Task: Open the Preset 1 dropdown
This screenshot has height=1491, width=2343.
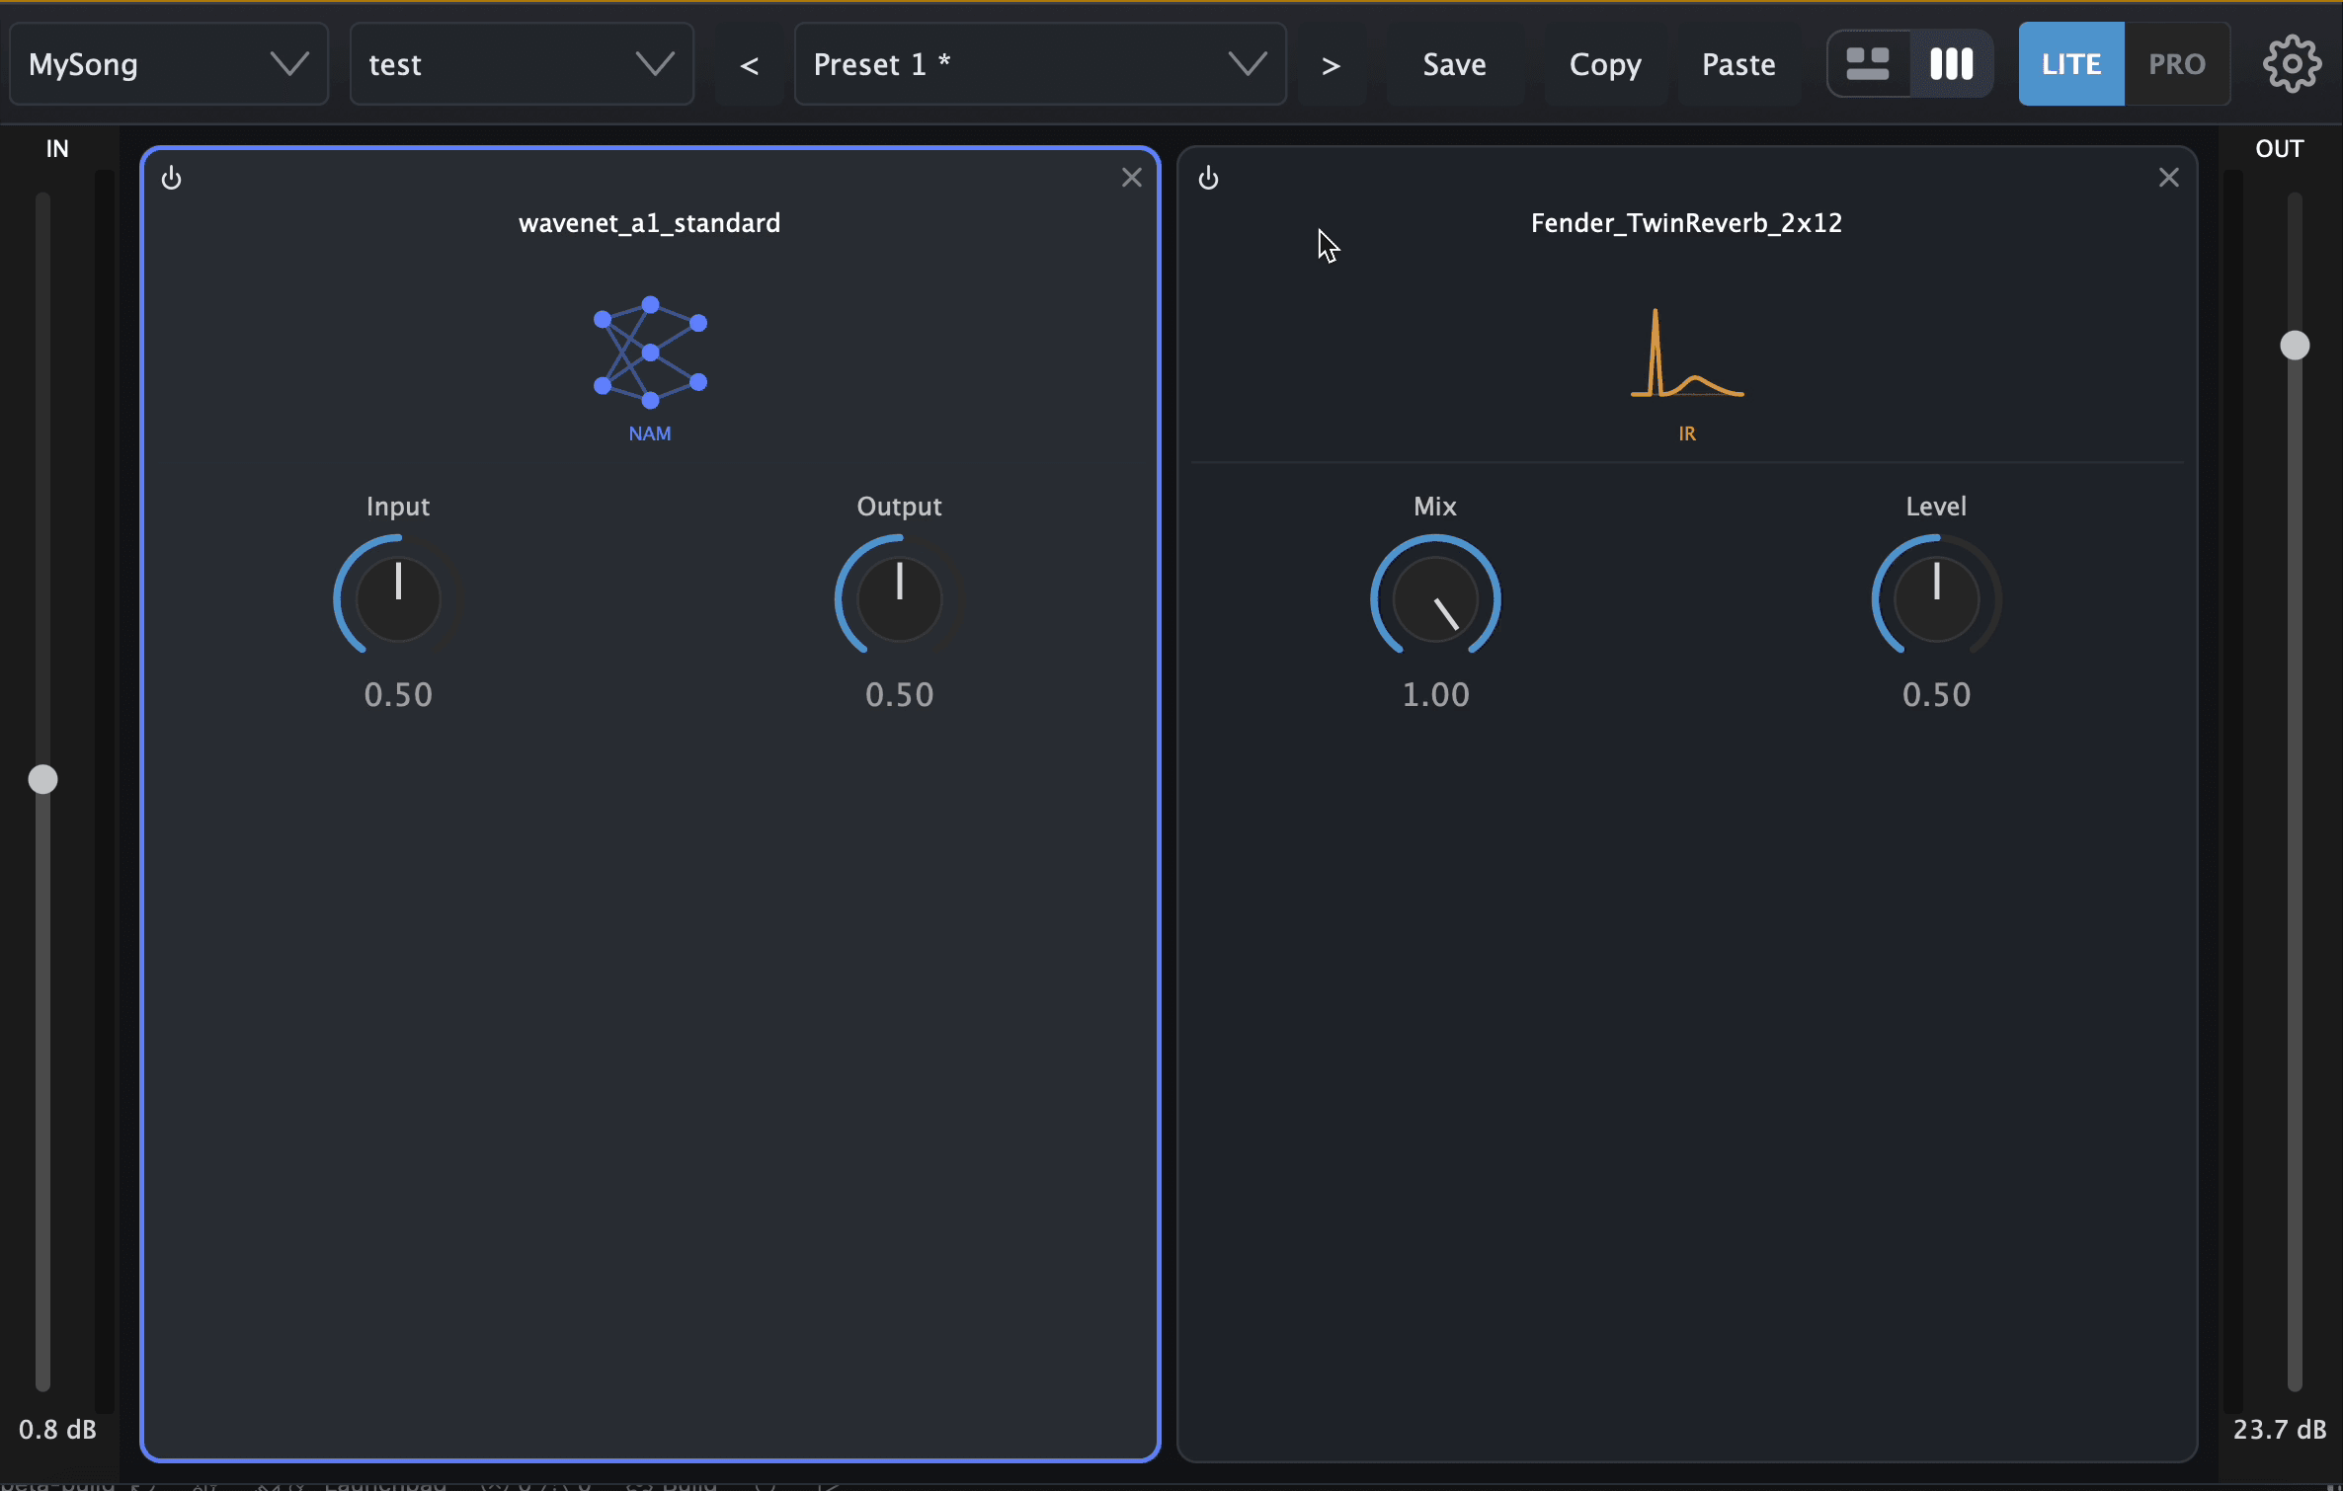Action: [1040, 64]
